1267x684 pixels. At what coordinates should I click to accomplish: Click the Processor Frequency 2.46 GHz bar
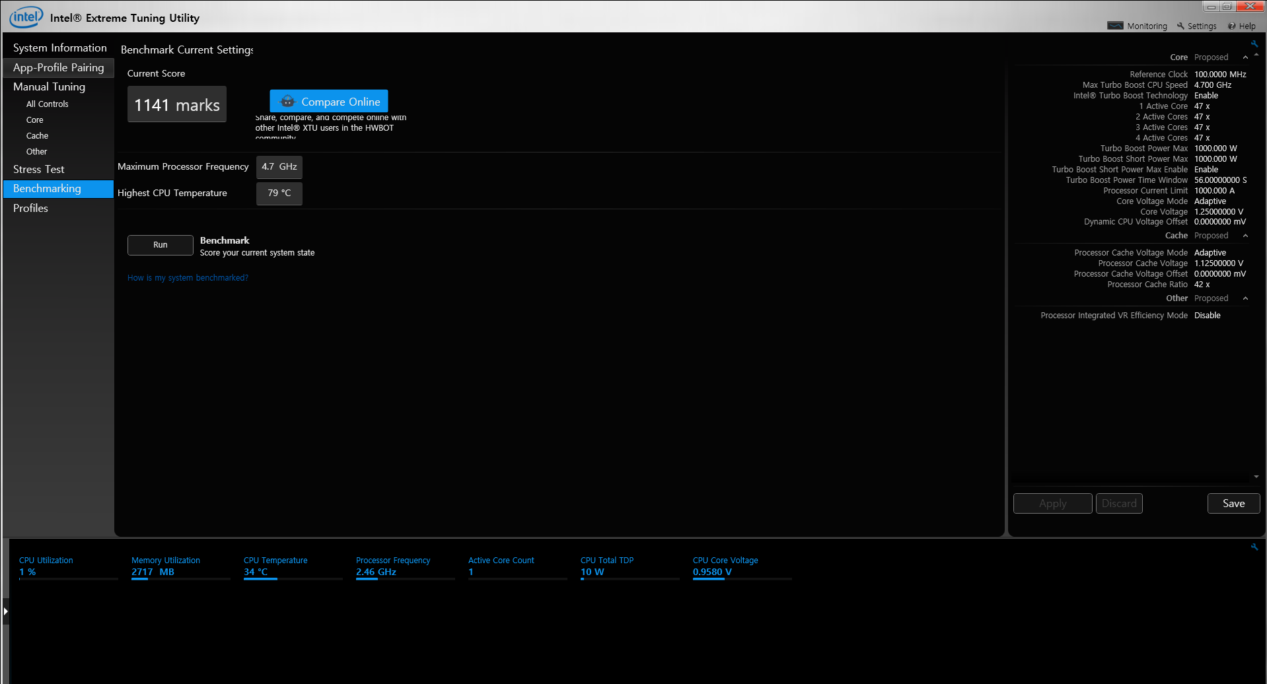pos(406,579)
